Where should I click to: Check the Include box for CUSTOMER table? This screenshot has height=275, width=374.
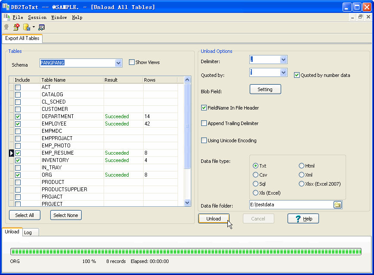(18, 109)
